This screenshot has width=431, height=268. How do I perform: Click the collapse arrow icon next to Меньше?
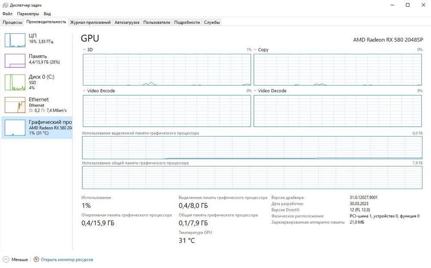[6, 259]
